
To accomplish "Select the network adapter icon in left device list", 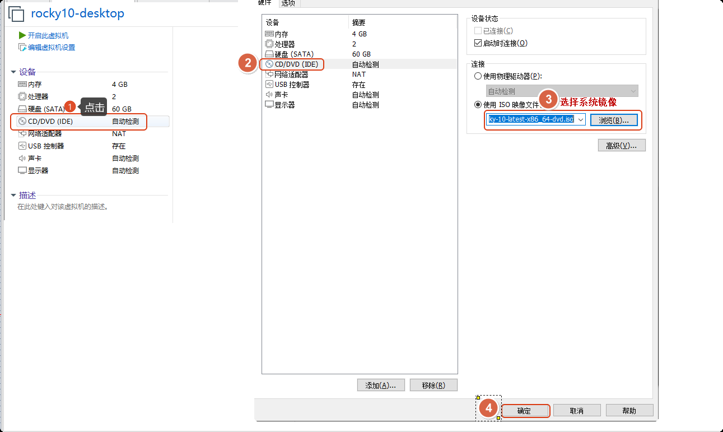I will click(x=22, y=133).
